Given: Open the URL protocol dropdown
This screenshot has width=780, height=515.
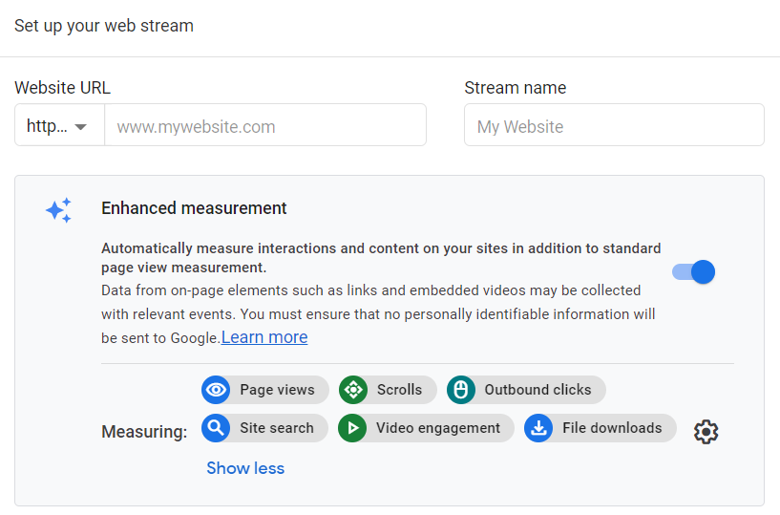Looking at the screenshot, I should [58, 126].
